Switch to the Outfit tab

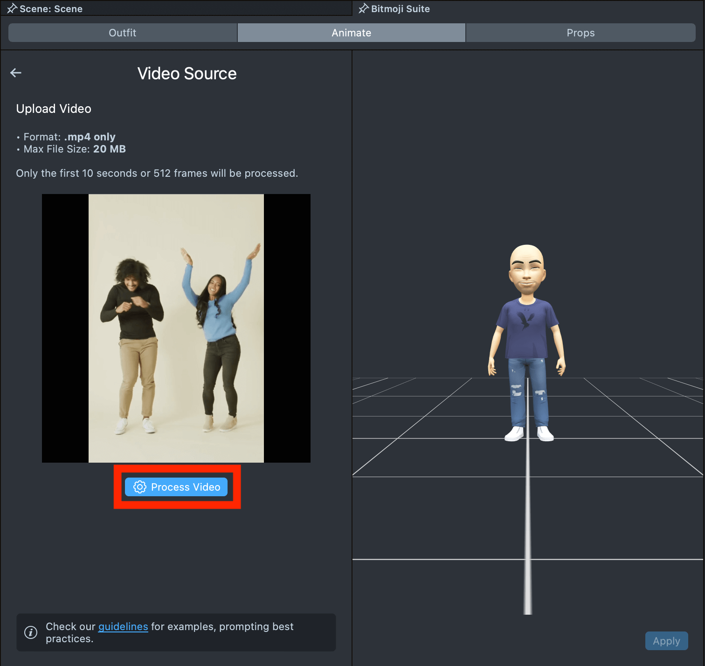tap(123, 33)
